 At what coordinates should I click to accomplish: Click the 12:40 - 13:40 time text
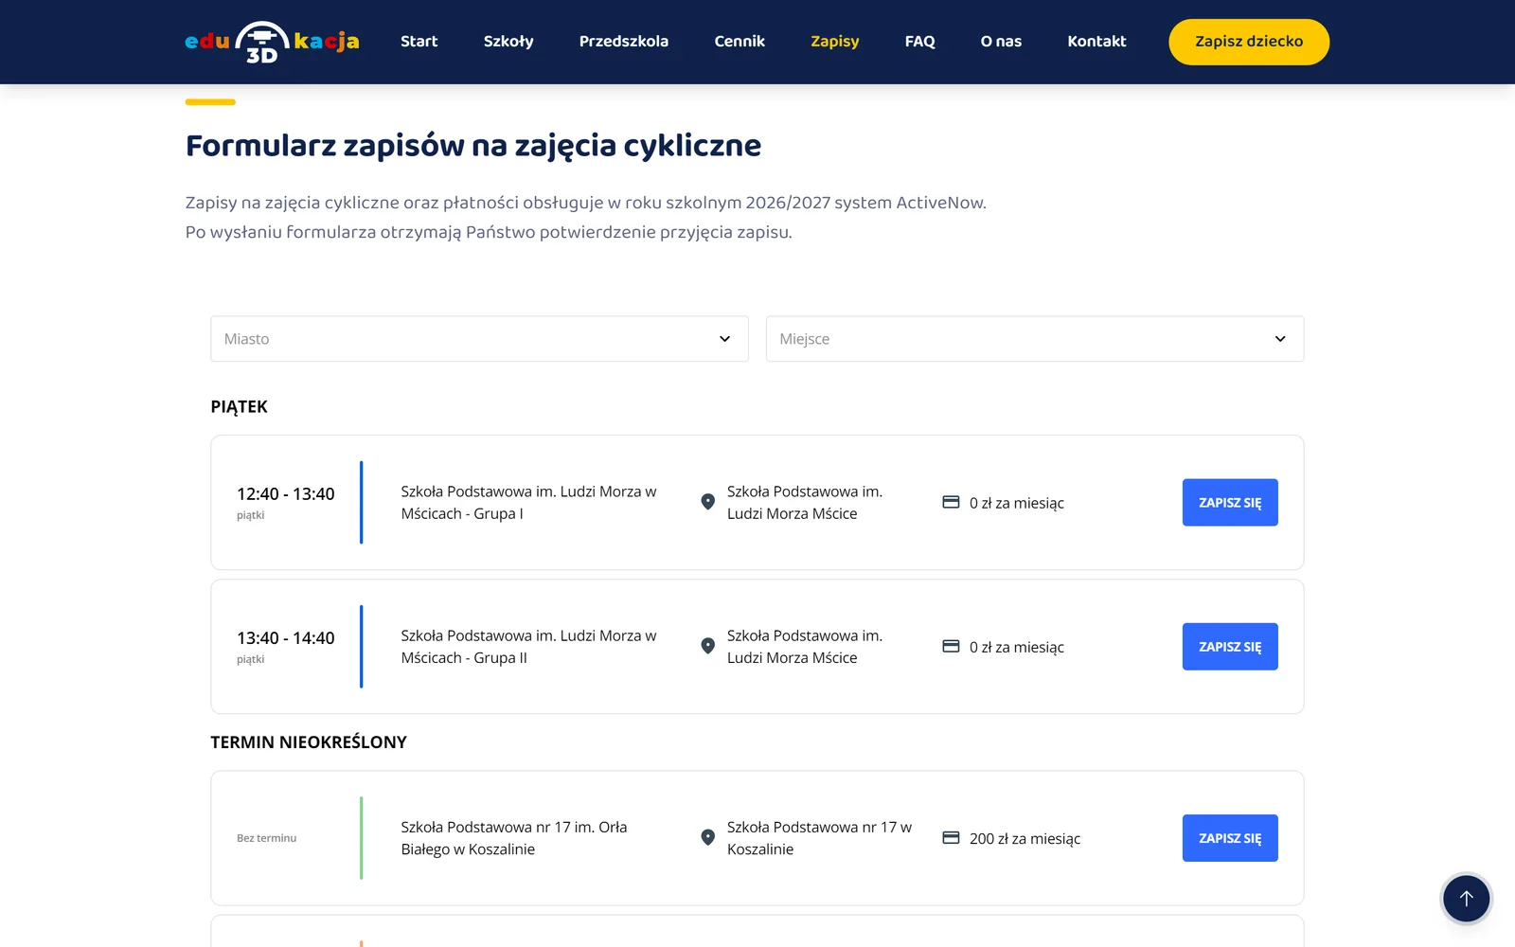pyautogui.click(x=286, y=494)
